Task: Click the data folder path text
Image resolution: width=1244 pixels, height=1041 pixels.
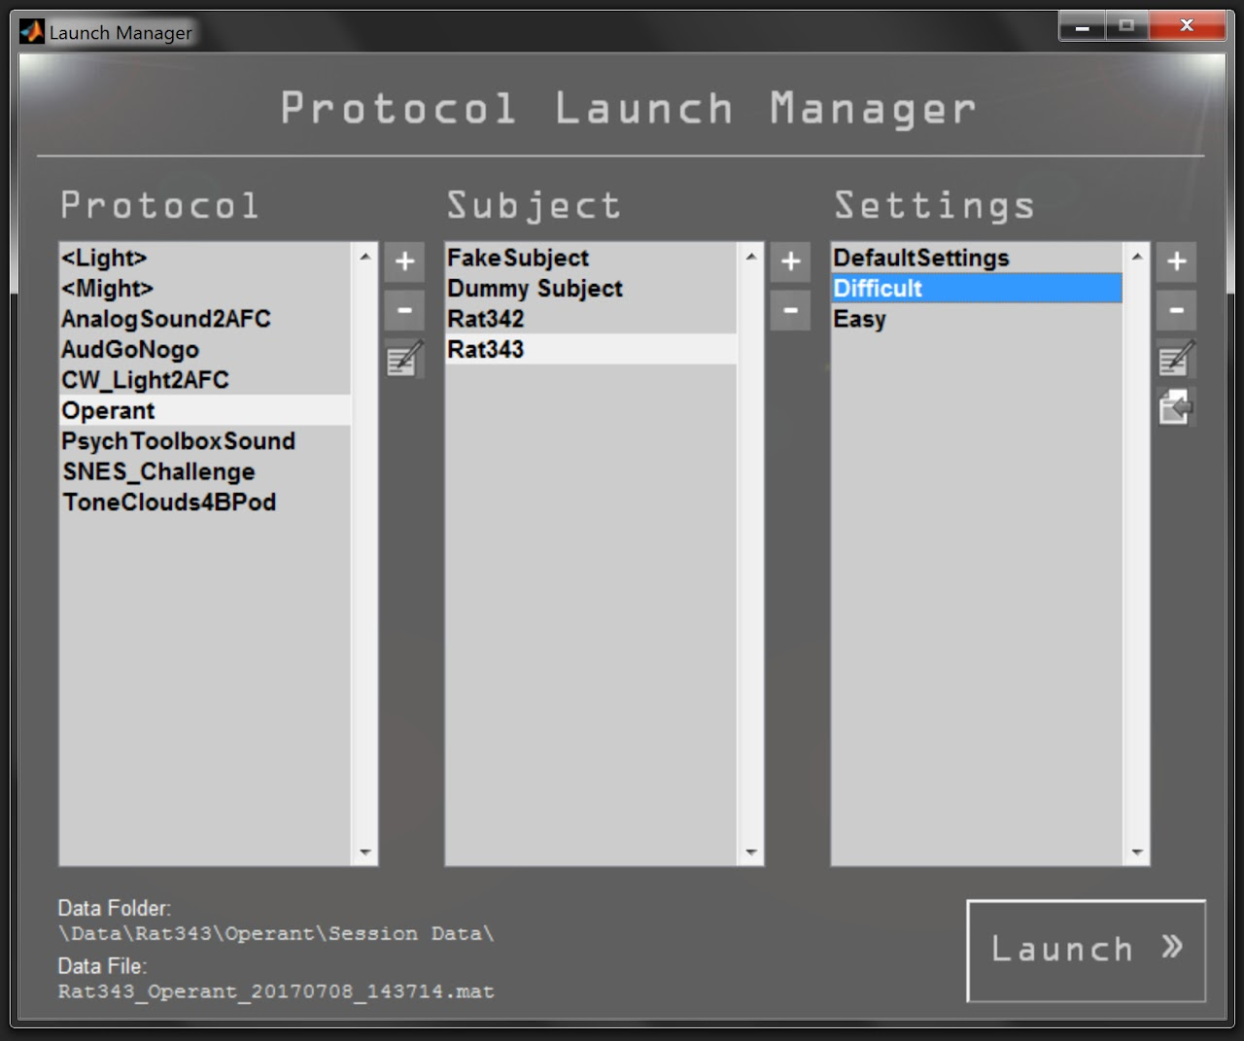Action: 276,934
